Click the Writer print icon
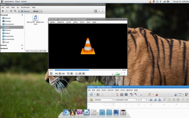 pyautogui.click(x=122, y=94)
